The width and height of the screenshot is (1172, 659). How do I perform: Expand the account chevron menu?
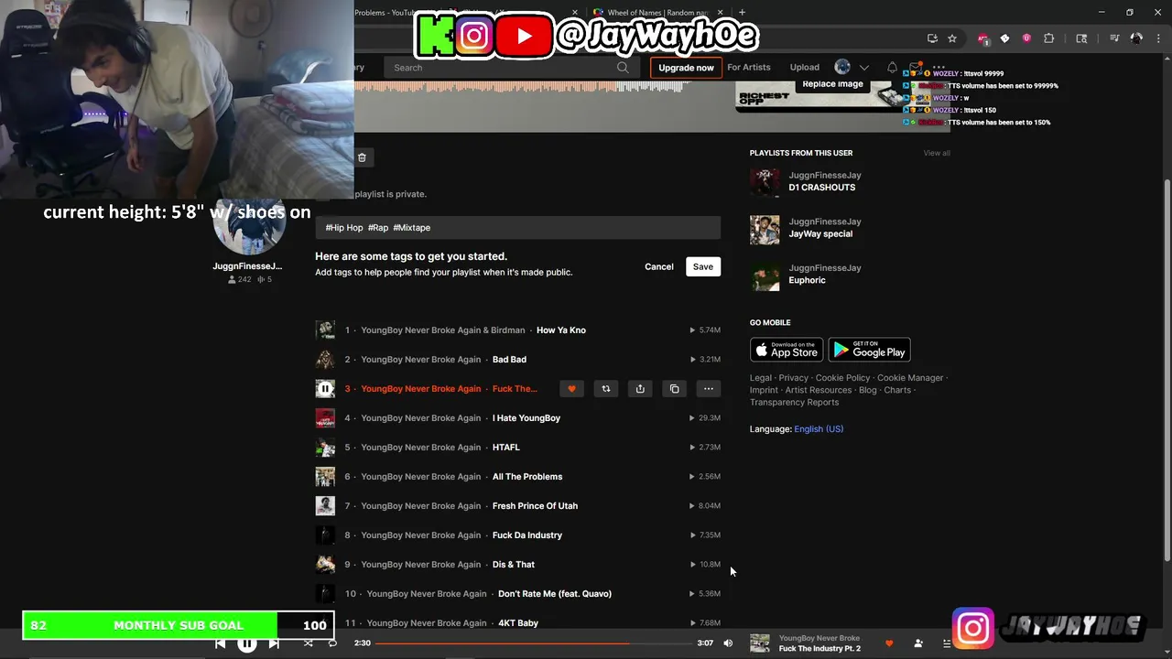tap(863, 67)
